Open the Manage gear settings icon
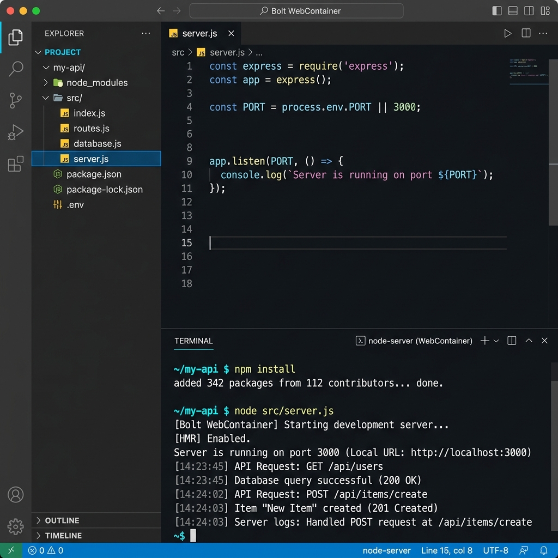Viewport: 558px width, 558px height. coord(15,526)
